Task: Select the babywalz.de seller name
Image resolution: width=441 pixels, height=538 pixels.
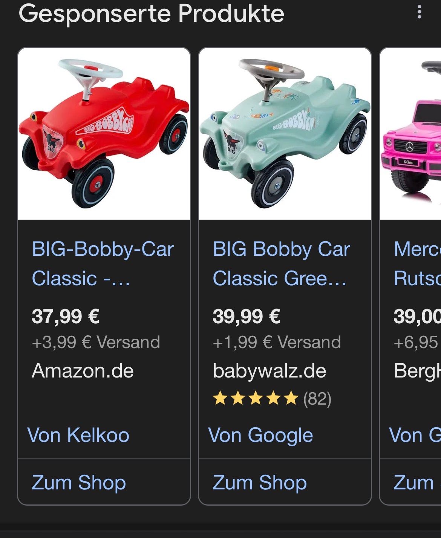Action: pyautogui.click(x=269, y=371)
